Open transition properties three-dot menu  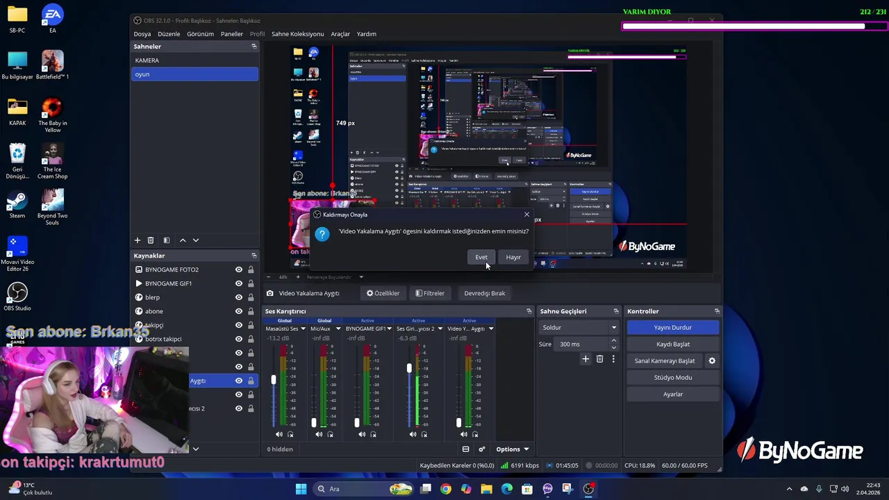click(x=613, y=359)
